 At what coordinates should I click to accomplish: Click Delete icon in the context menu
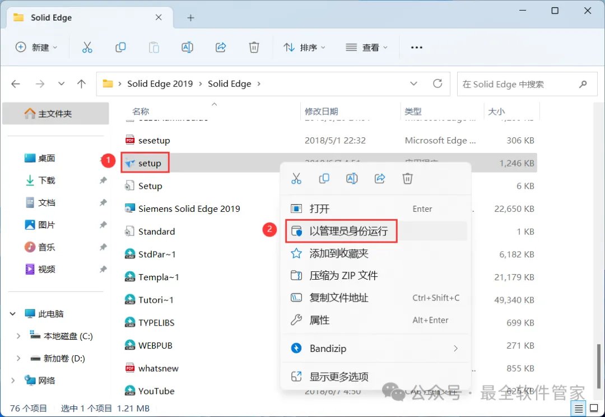[x=407, y=179]
